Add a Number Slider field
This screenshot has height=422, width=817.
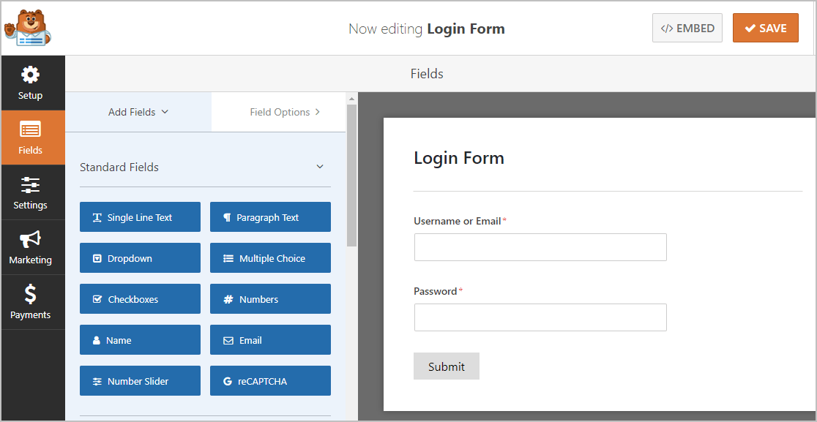(x=140, y=381)
